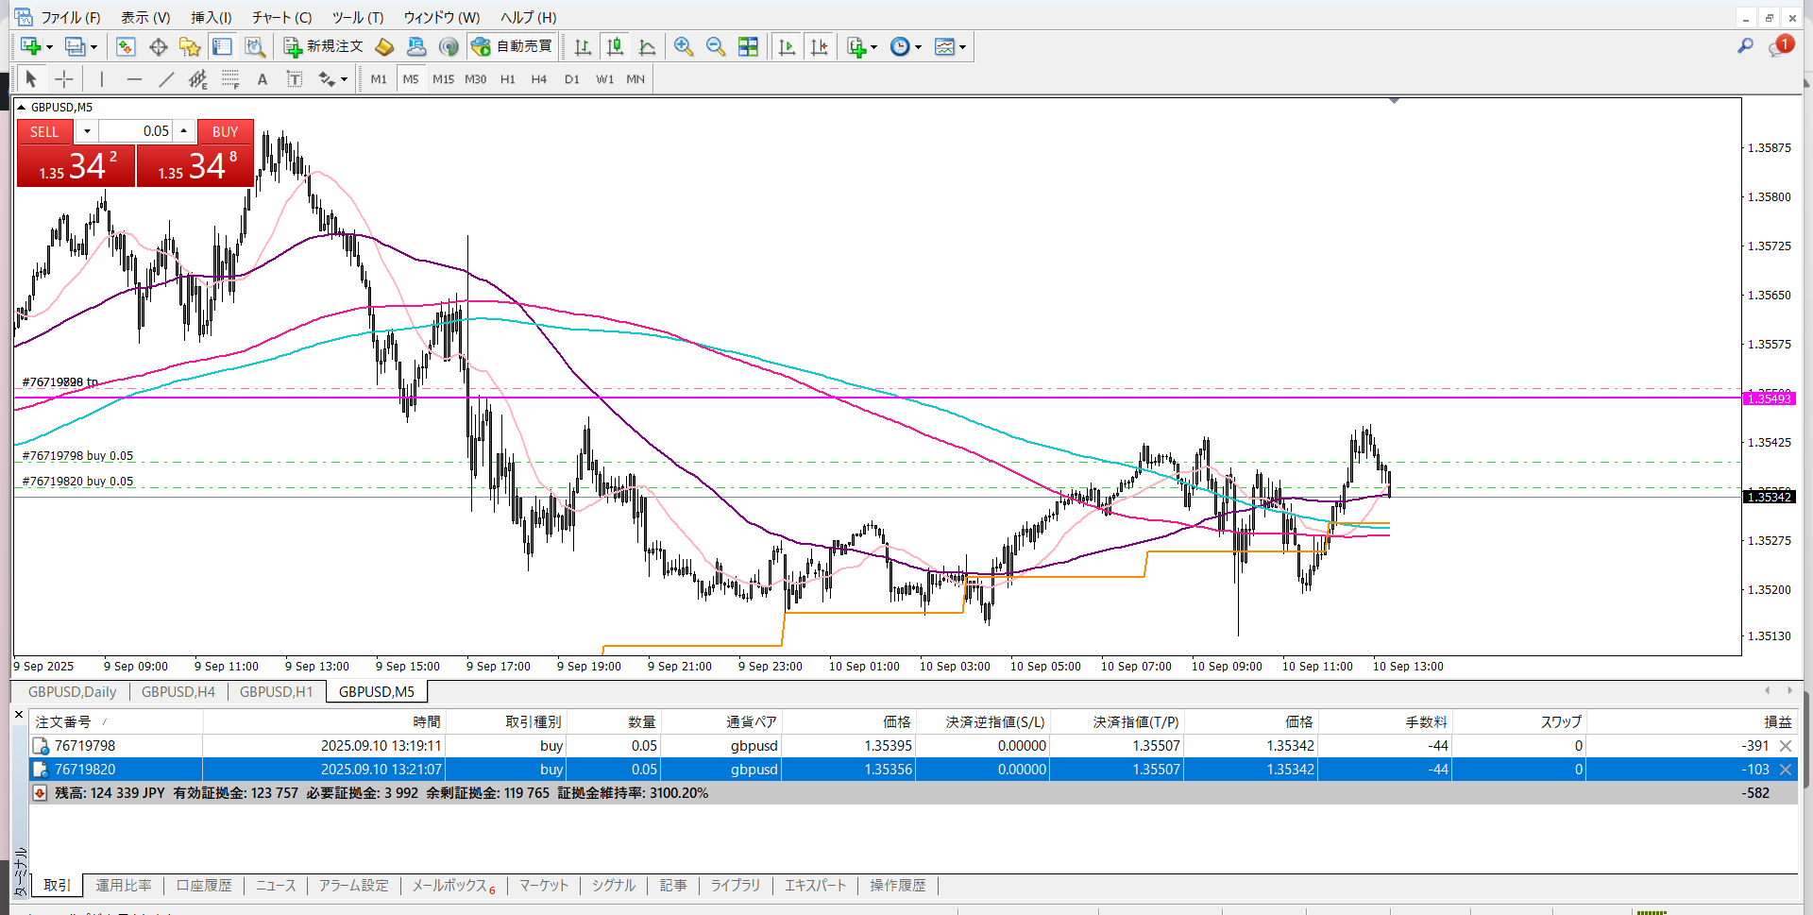
Task: Expand the arrows objects dropdown
Action: click(x=345, y=79)
